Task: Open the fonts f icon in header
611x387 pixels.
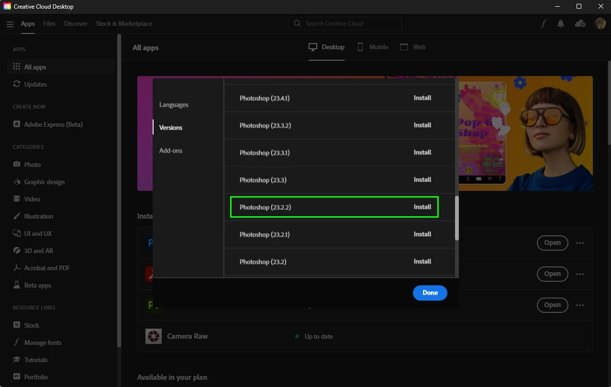Action: pyautogui.click(x=544, y=24)
